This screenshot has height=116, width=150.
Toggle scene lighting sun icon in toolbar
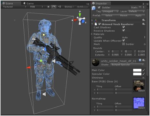(48, 7)
